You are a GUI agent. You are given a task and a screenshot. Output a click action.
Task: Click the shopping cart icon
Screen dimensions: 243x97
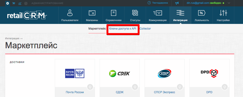(14, 3)
